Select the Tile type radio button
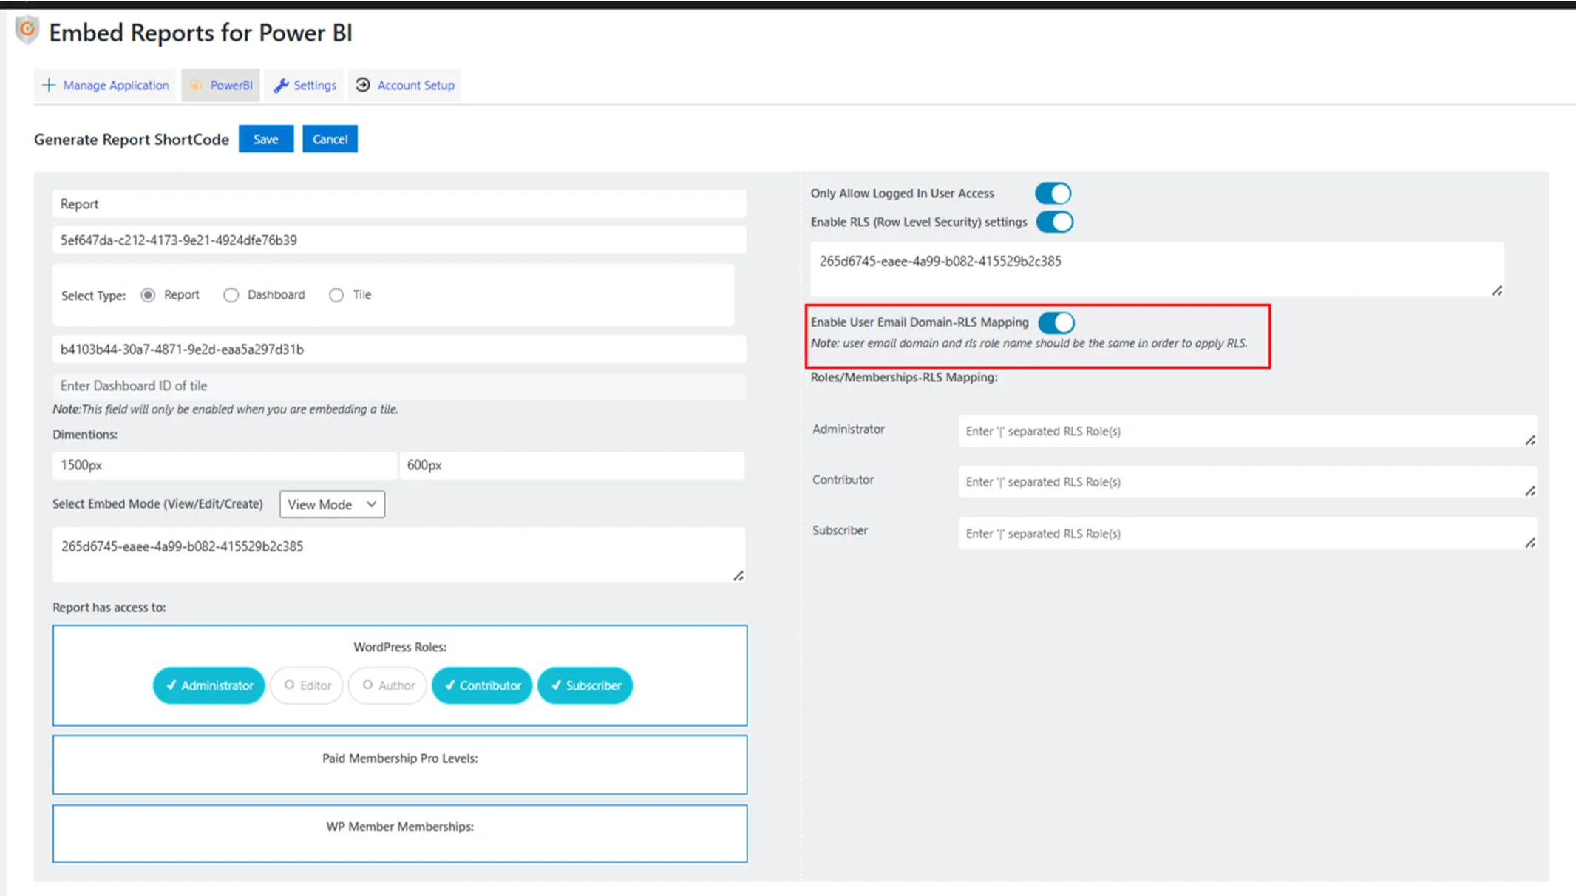 (336, 295)
